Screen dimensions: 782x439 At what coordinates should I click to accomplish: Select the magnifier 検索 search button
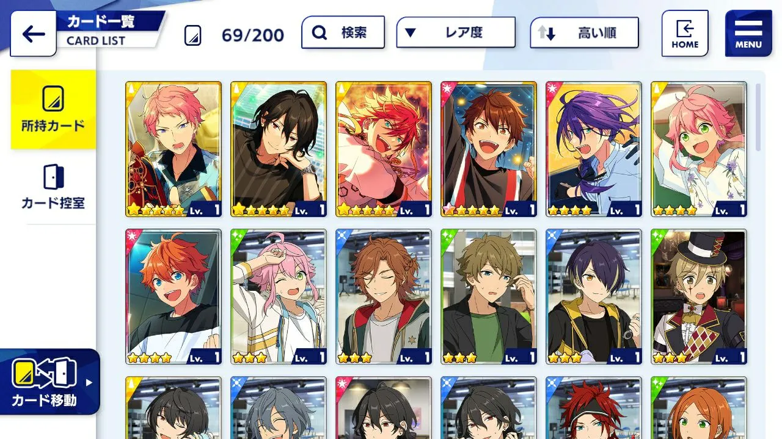point(343,32)
